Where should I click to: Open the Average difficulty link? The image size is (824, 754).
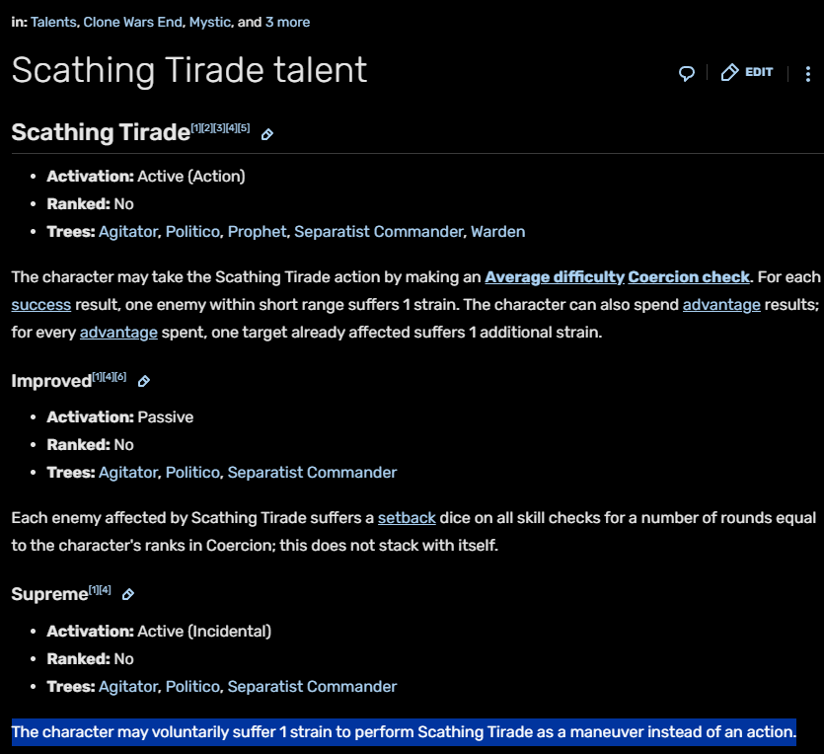pos(555,277)
